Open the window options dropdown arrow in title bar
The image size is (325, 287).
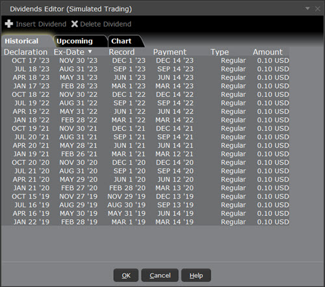coord(307,8)
